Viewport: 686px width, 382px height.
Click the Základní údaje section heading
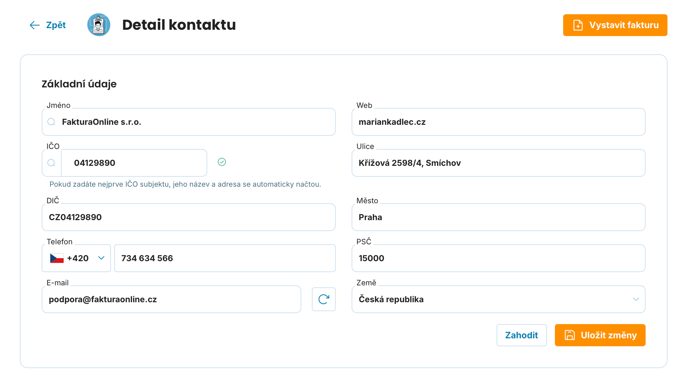pos(79,84)
